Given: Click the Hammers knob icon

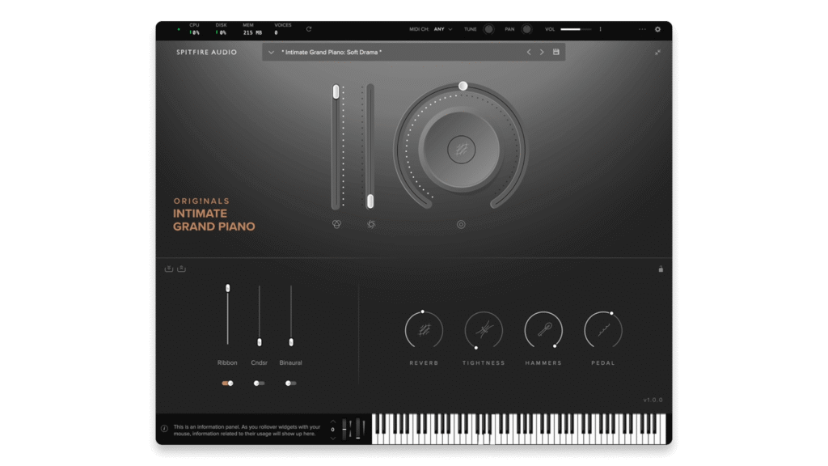Looking at the screenshot, I should point(543,330).
